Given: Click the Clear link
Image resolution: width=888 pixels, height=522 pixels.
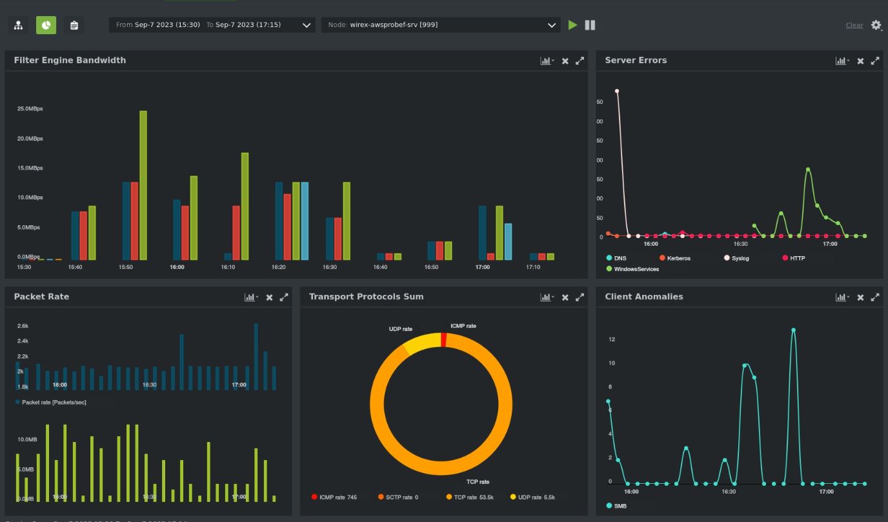Looking at the screenshot, I should [x=854, y=25].
